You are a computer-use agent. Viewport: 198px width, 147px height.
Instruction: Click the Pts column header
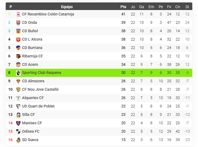[x=123, y=7]
